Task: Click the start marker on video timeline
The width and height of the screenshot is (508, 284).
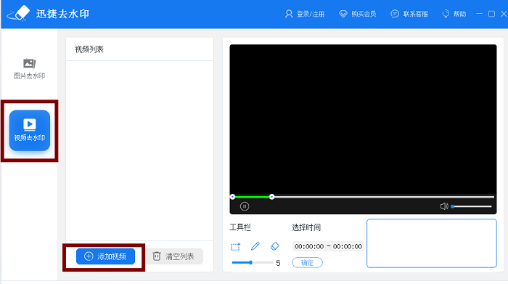Action: (x=232, y=197)
